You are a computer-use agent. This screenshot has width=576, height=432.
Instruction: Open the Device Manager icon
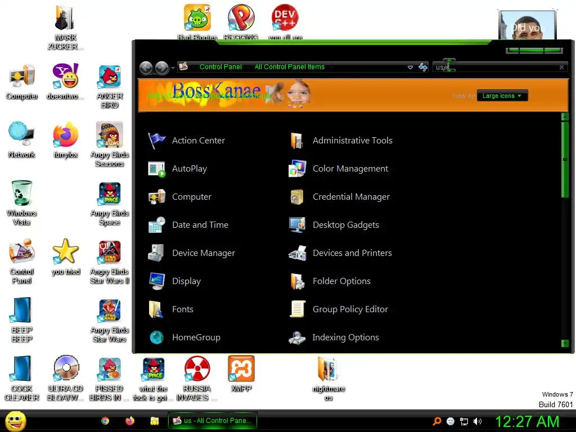[x=157, y=253]
